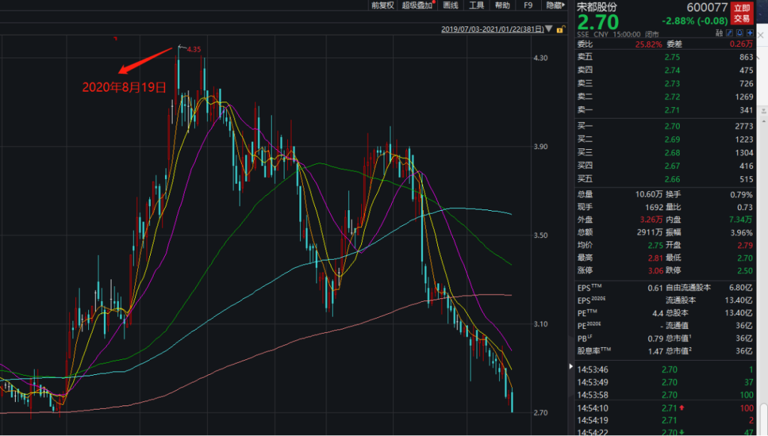
Task: Open the 帮助 help menu
Action: (x=502, y=5)
